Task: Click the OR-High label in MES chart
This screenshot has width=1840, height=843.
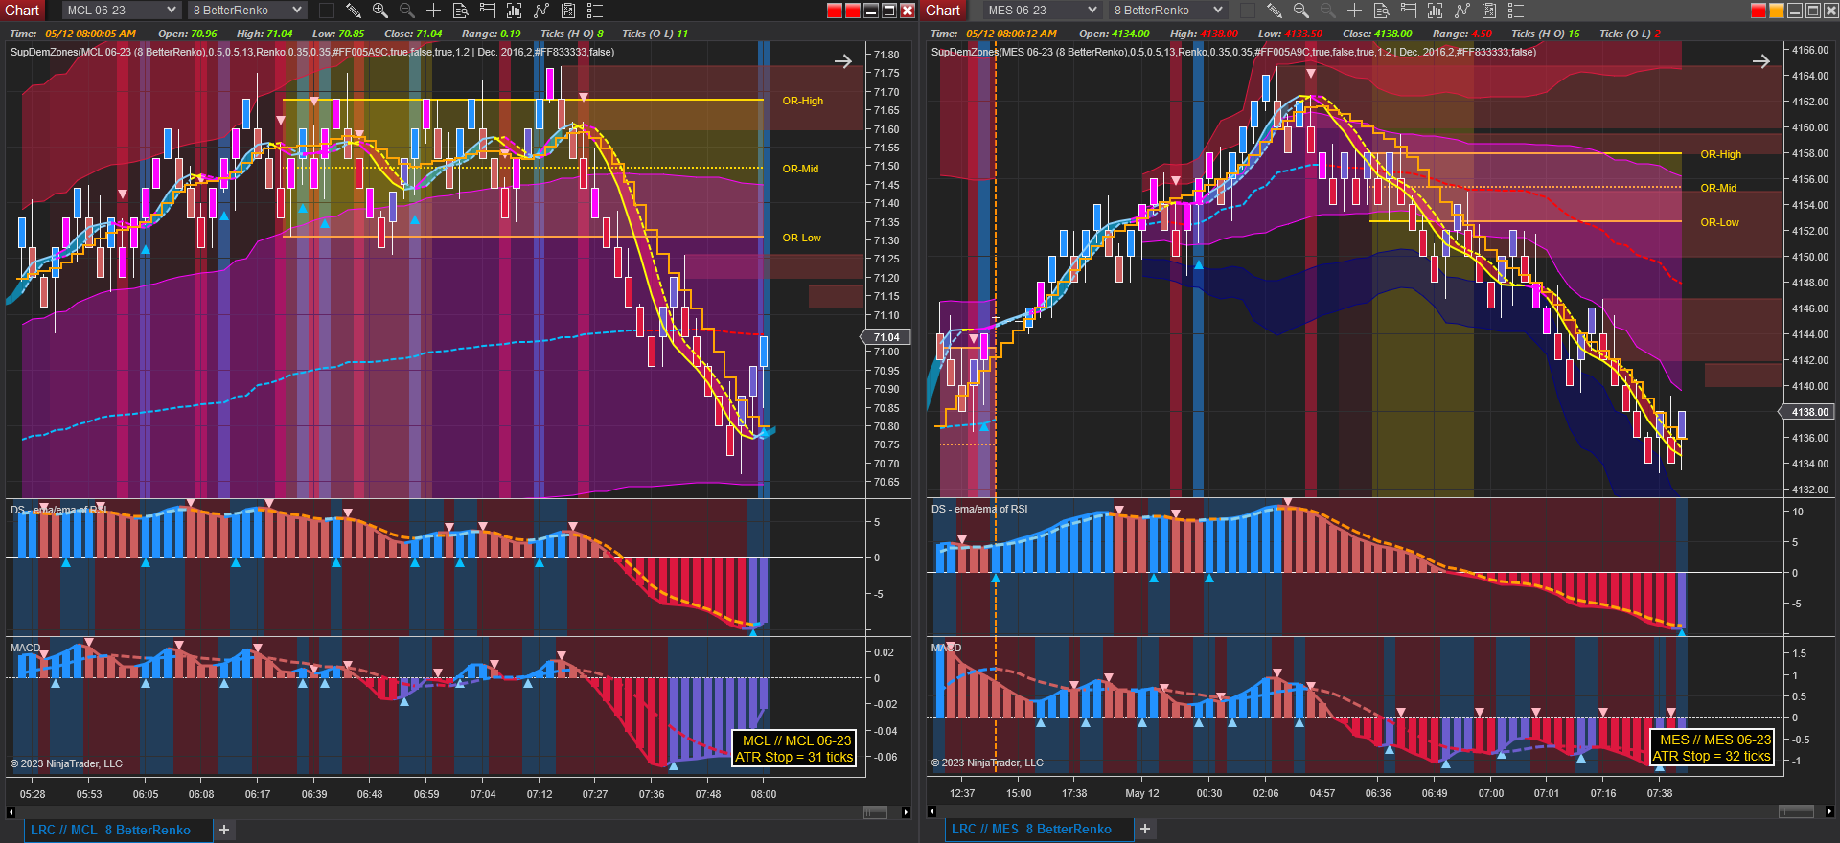Action: pos(1721,154)
